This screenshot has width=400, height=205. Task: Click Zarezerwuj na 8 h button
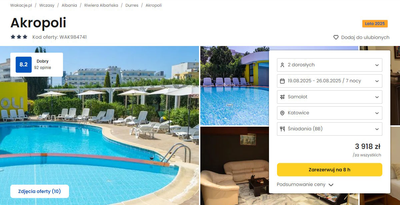coord(330,170)
